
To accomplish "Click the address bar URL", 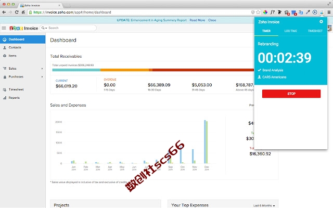I will tap(72, 12).
